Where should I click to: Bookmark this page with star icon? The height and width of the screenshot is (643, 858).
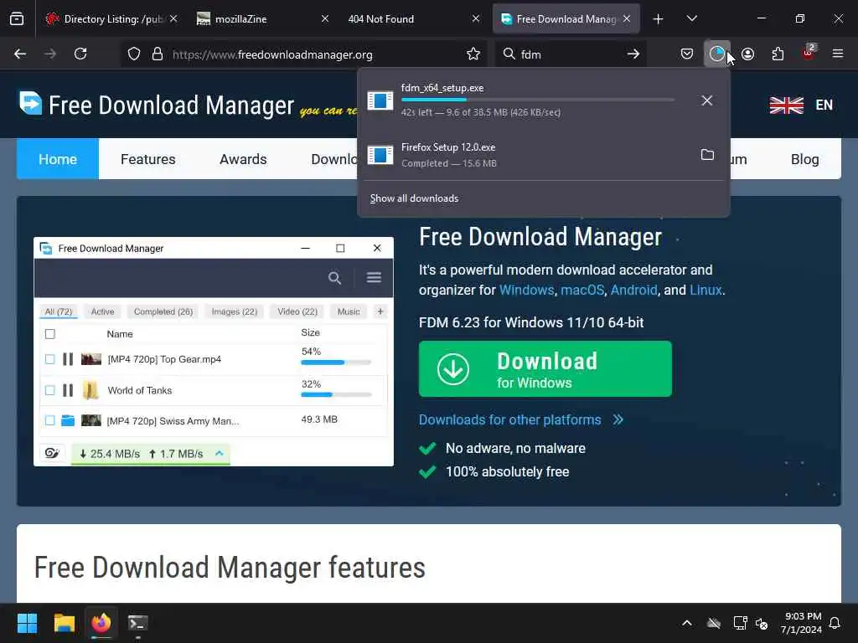tap(473, 54)
